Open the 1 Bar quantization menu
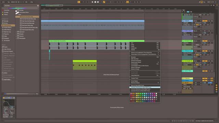 [x=32, y=2]
